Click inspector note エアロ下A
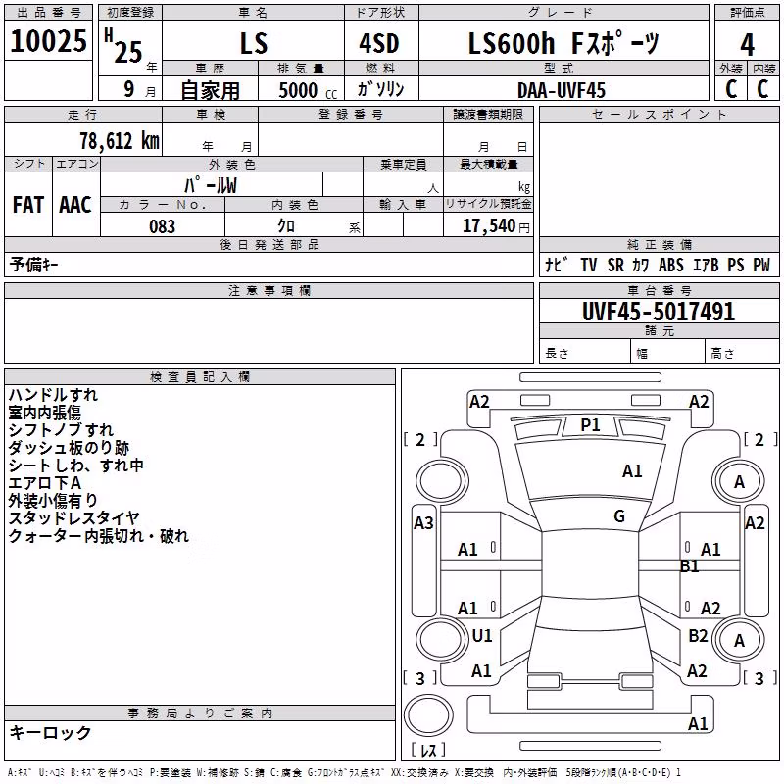 click(44, 483)
